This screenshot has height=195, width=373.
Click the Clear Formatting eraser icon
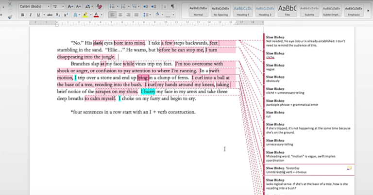pos(99,6)
